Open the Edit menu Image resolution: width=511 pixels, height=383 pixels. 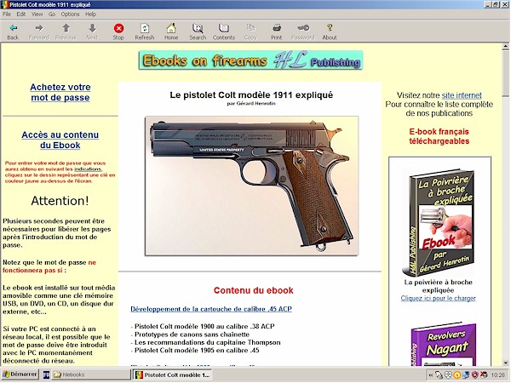pos(21,14)
